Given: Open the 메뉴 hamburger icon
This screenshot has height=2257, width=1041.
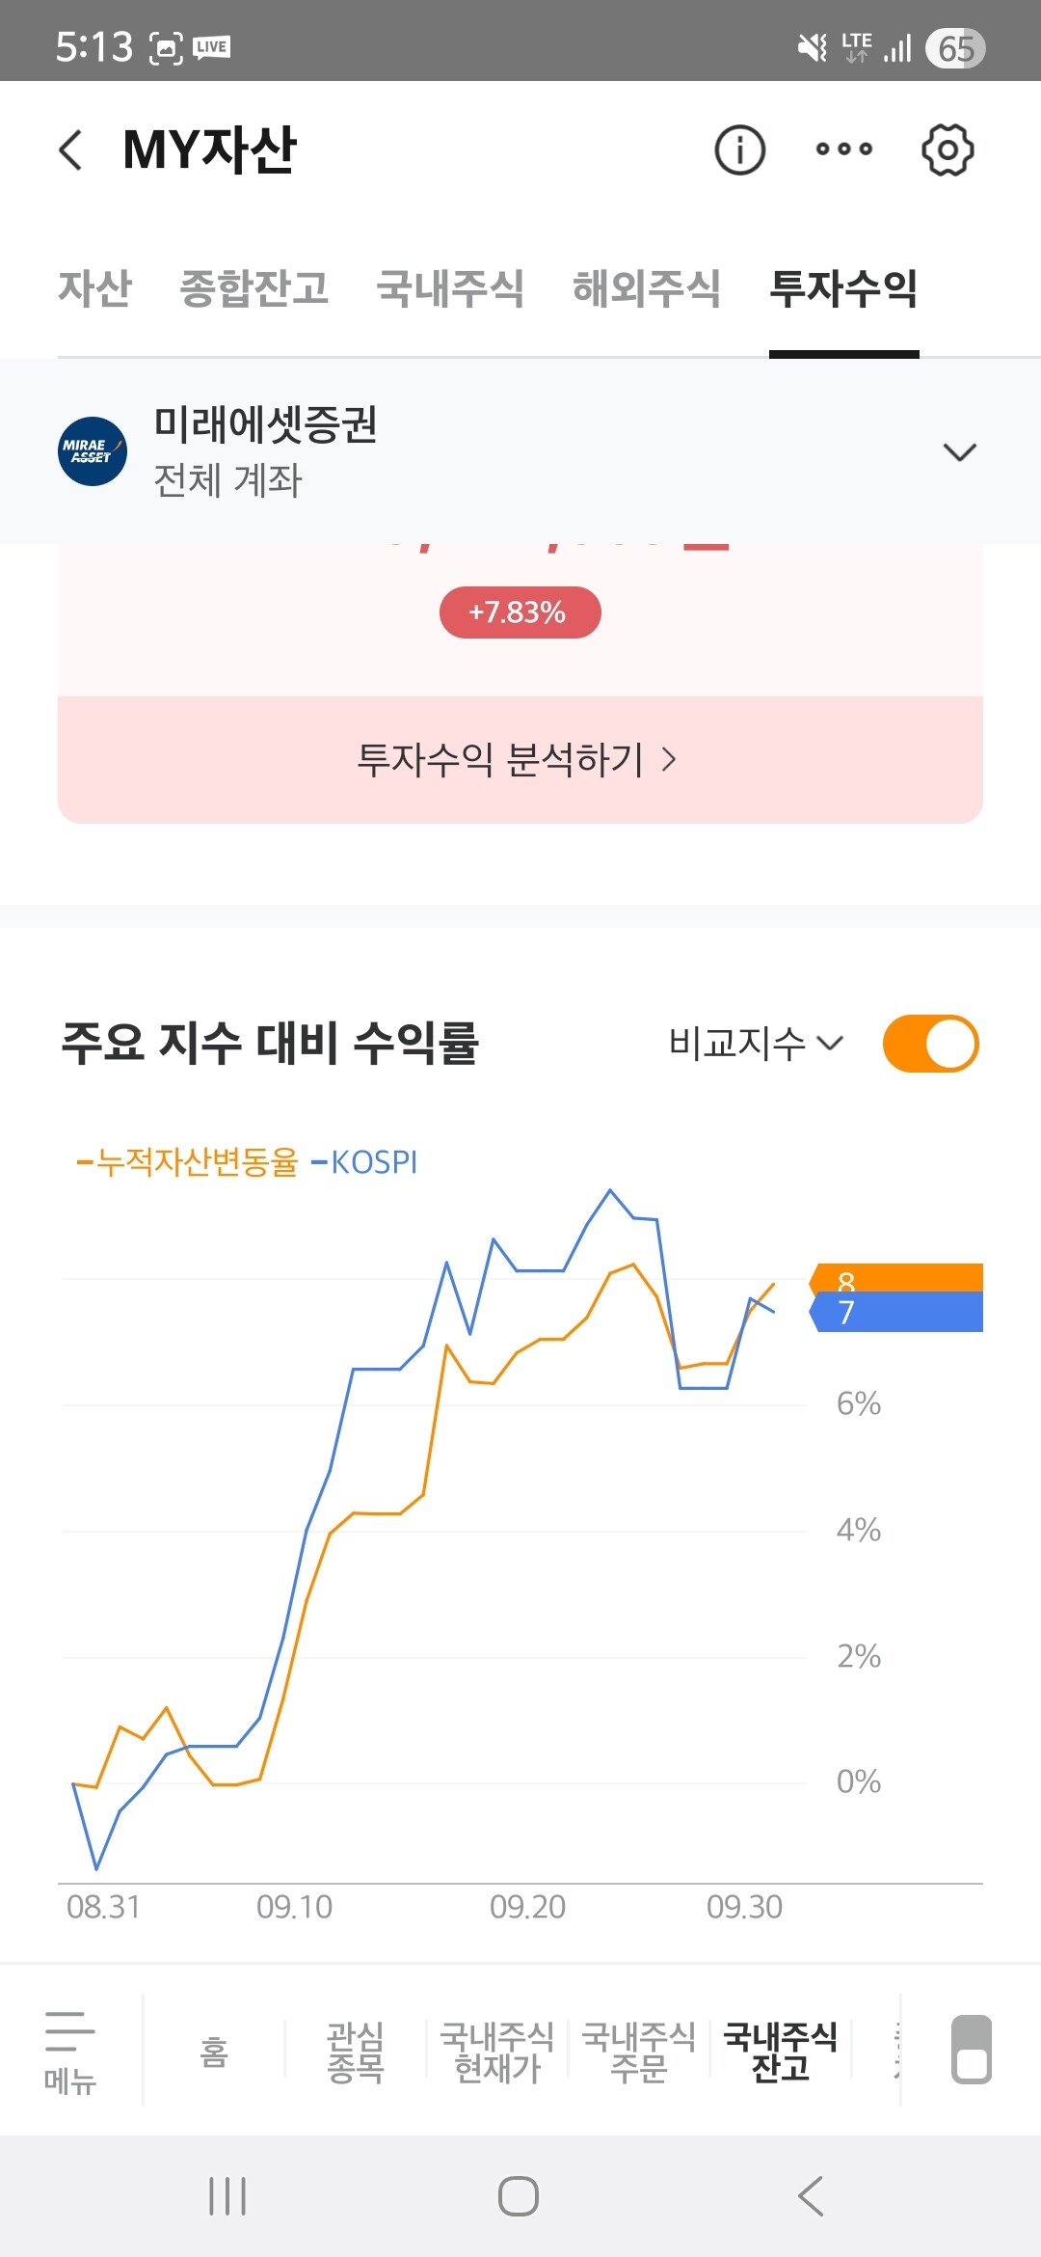Looking at the screenshot, I should click(69, 2051).
